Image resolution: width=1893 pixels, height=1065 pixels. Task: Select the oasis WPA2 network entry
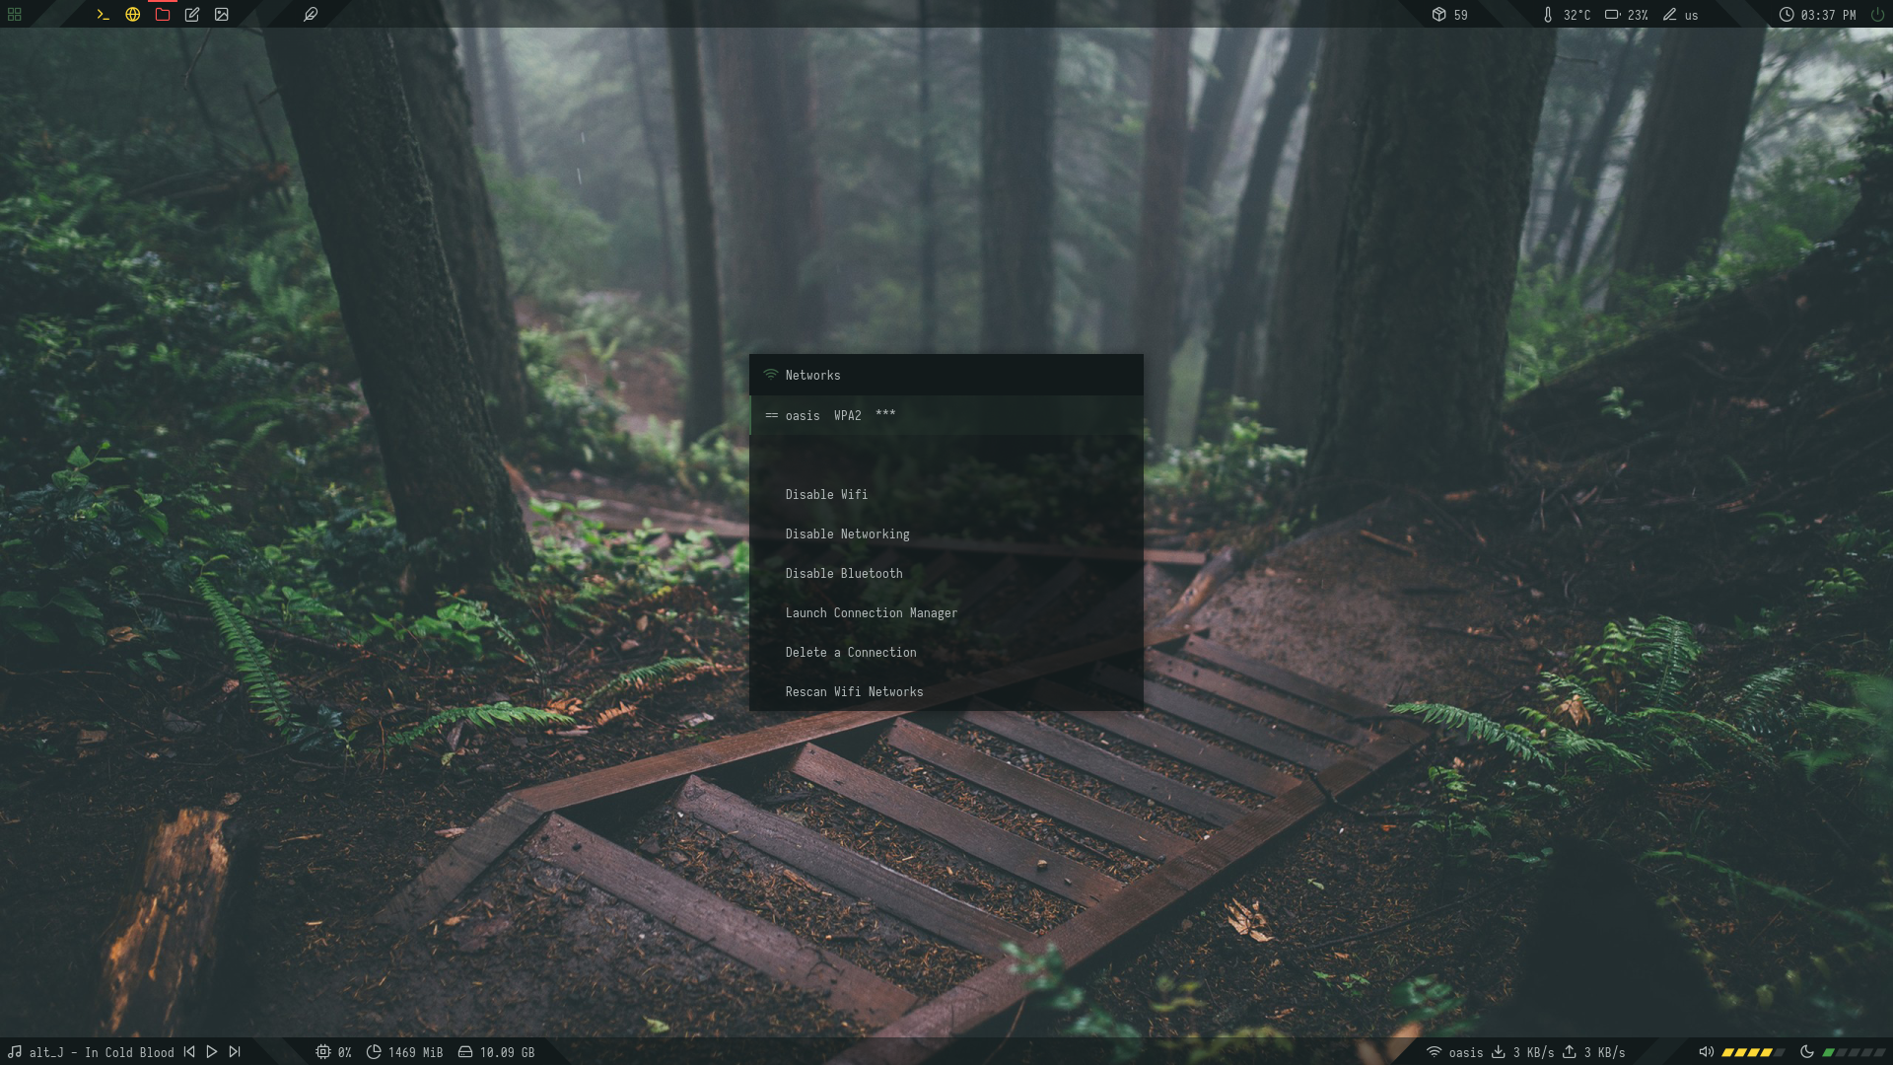(840, 415)
